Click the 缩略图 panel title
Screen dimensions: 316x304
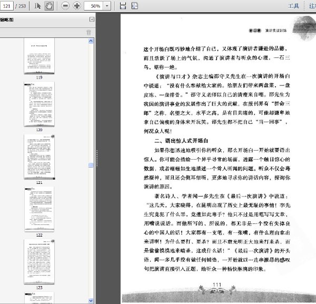coord(7,19)
